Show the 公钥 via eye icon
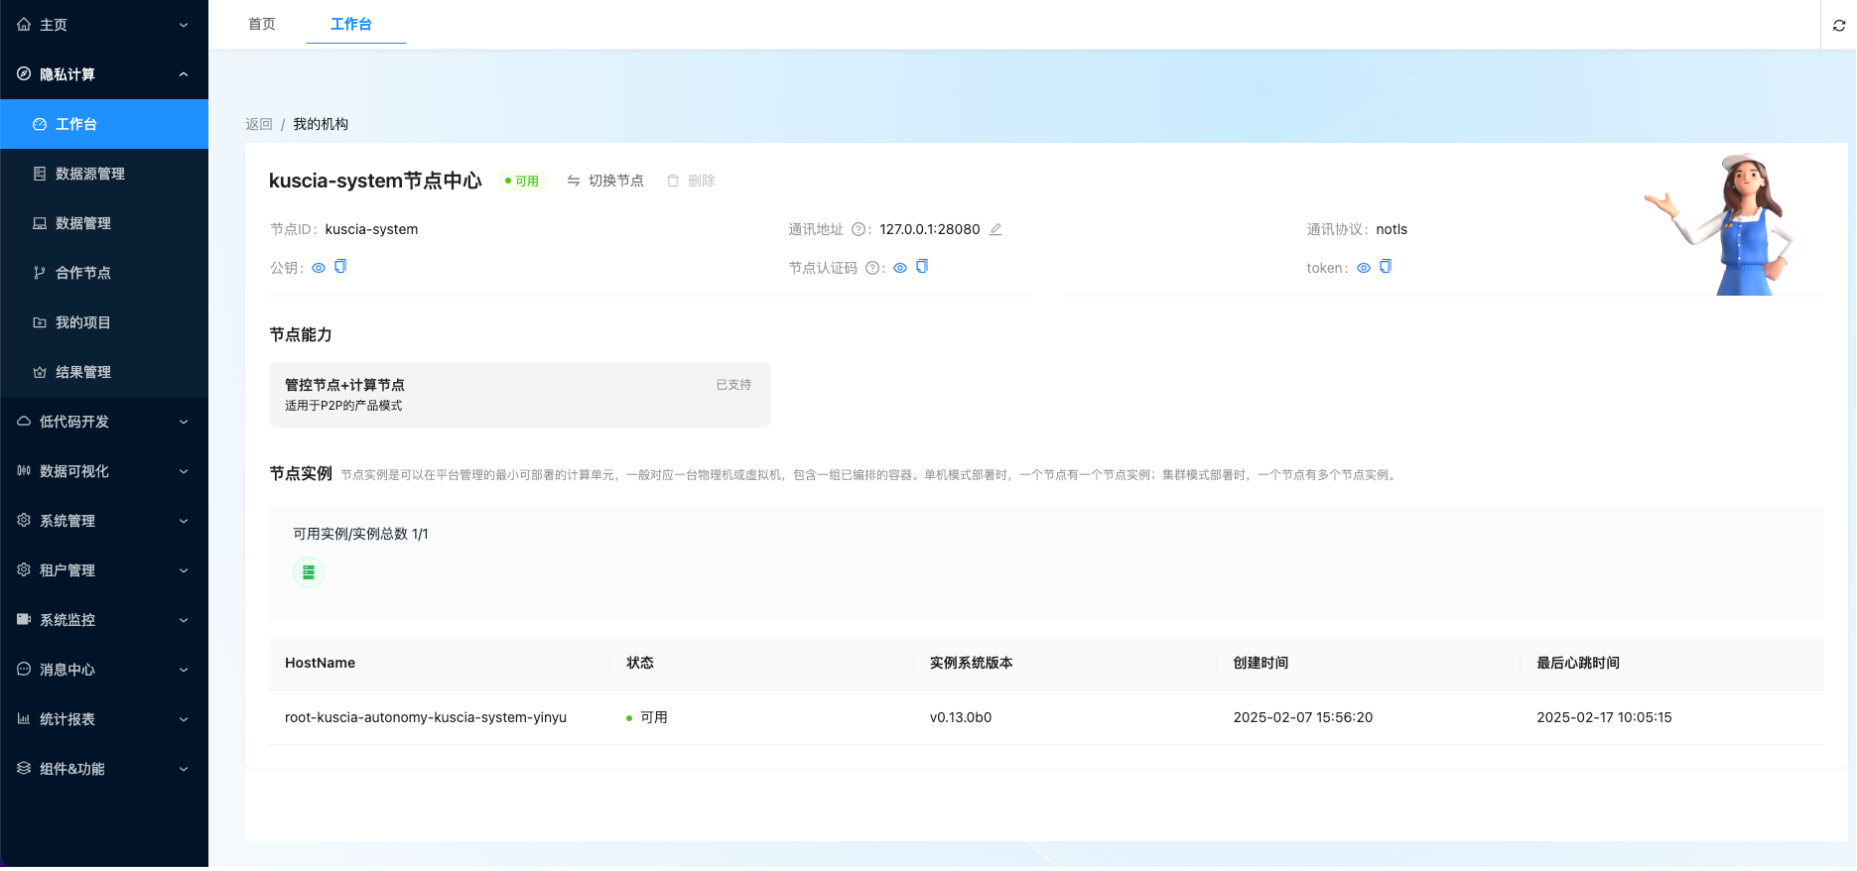Screen dimensions: 1857x871 [x=319, y=268]
